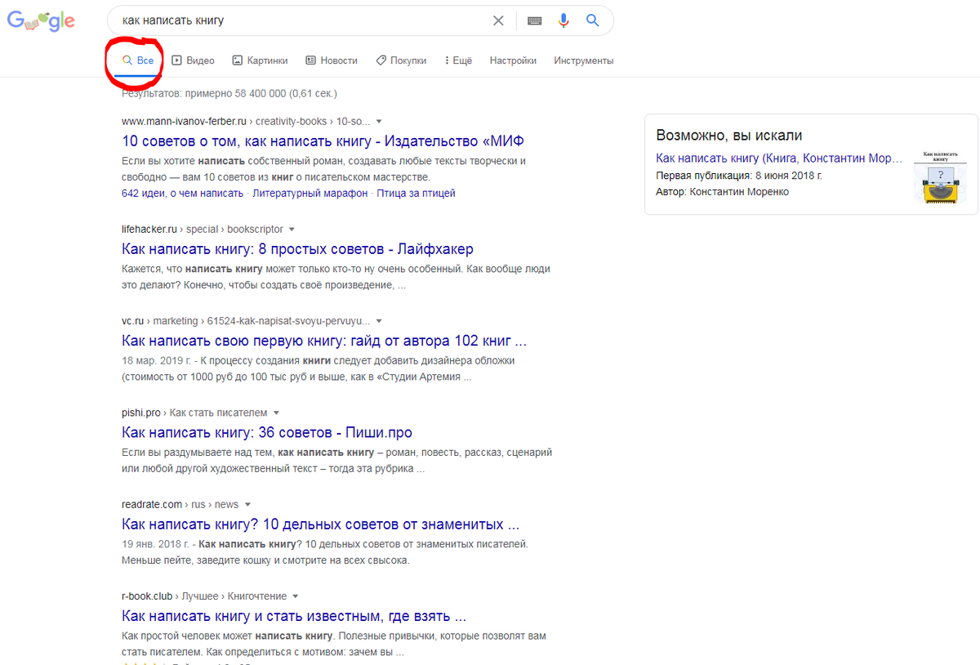Switch to the Новости tab
Screen dimensions: 980x665
[x=332, y=60]
